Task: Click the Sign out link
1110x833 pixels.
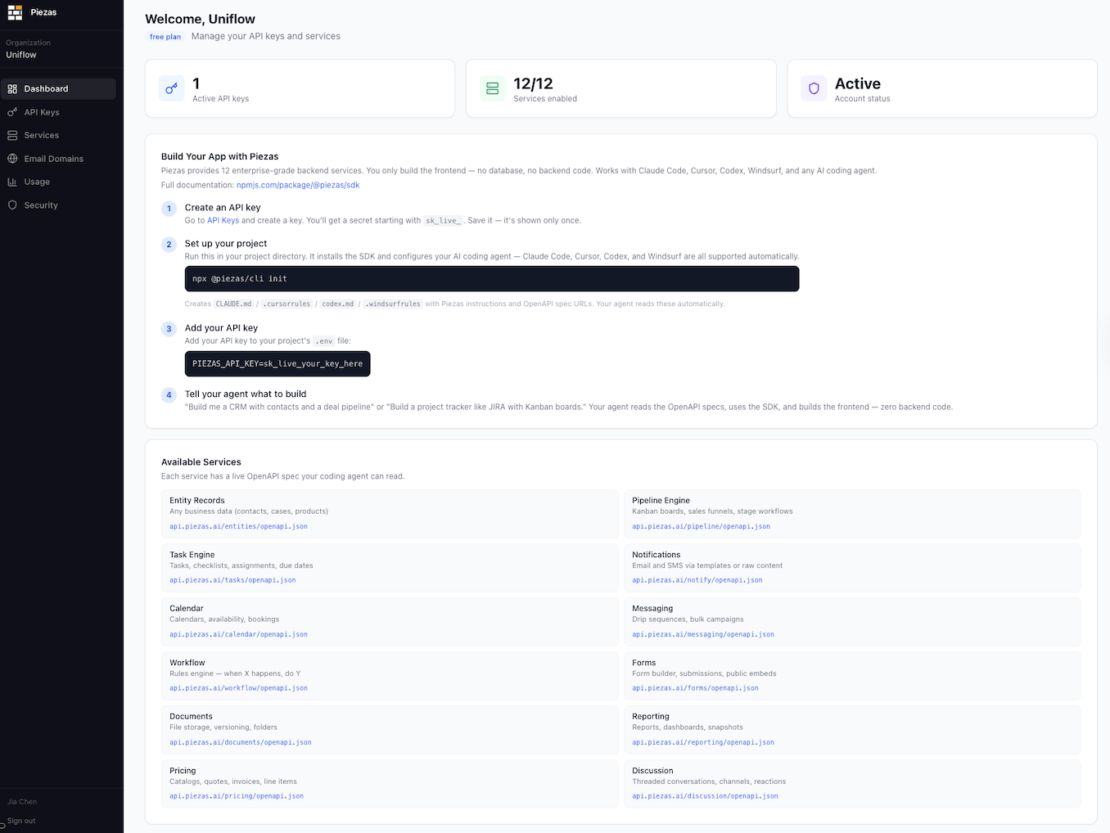Action: click(21, 821)
